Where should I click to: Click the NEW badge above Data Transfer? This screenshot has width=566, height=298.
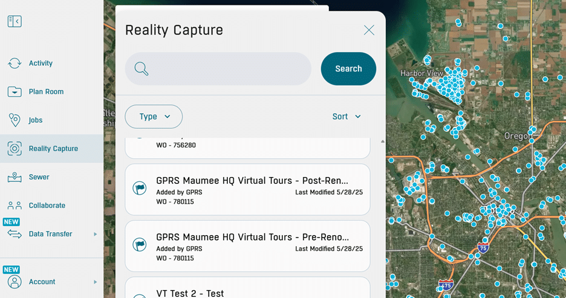click(x=11, y=222)
